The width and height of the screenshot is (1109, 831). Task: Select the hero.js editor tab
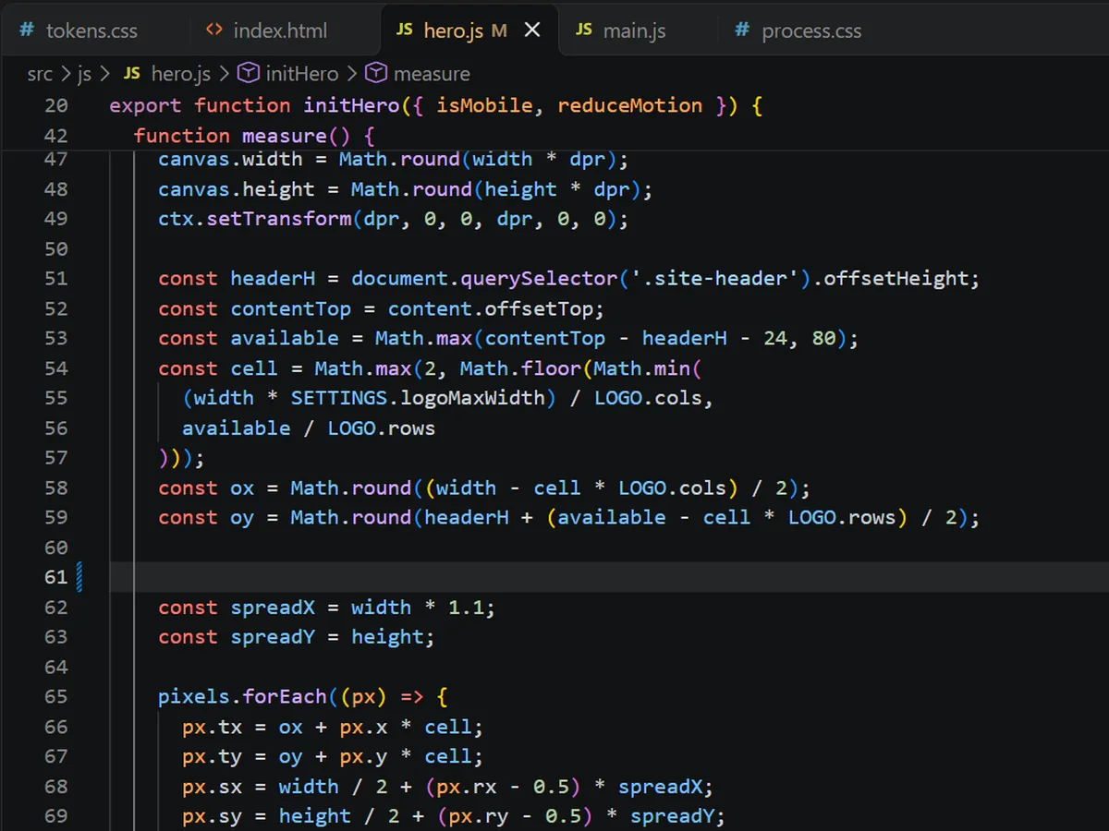(469, 30)
